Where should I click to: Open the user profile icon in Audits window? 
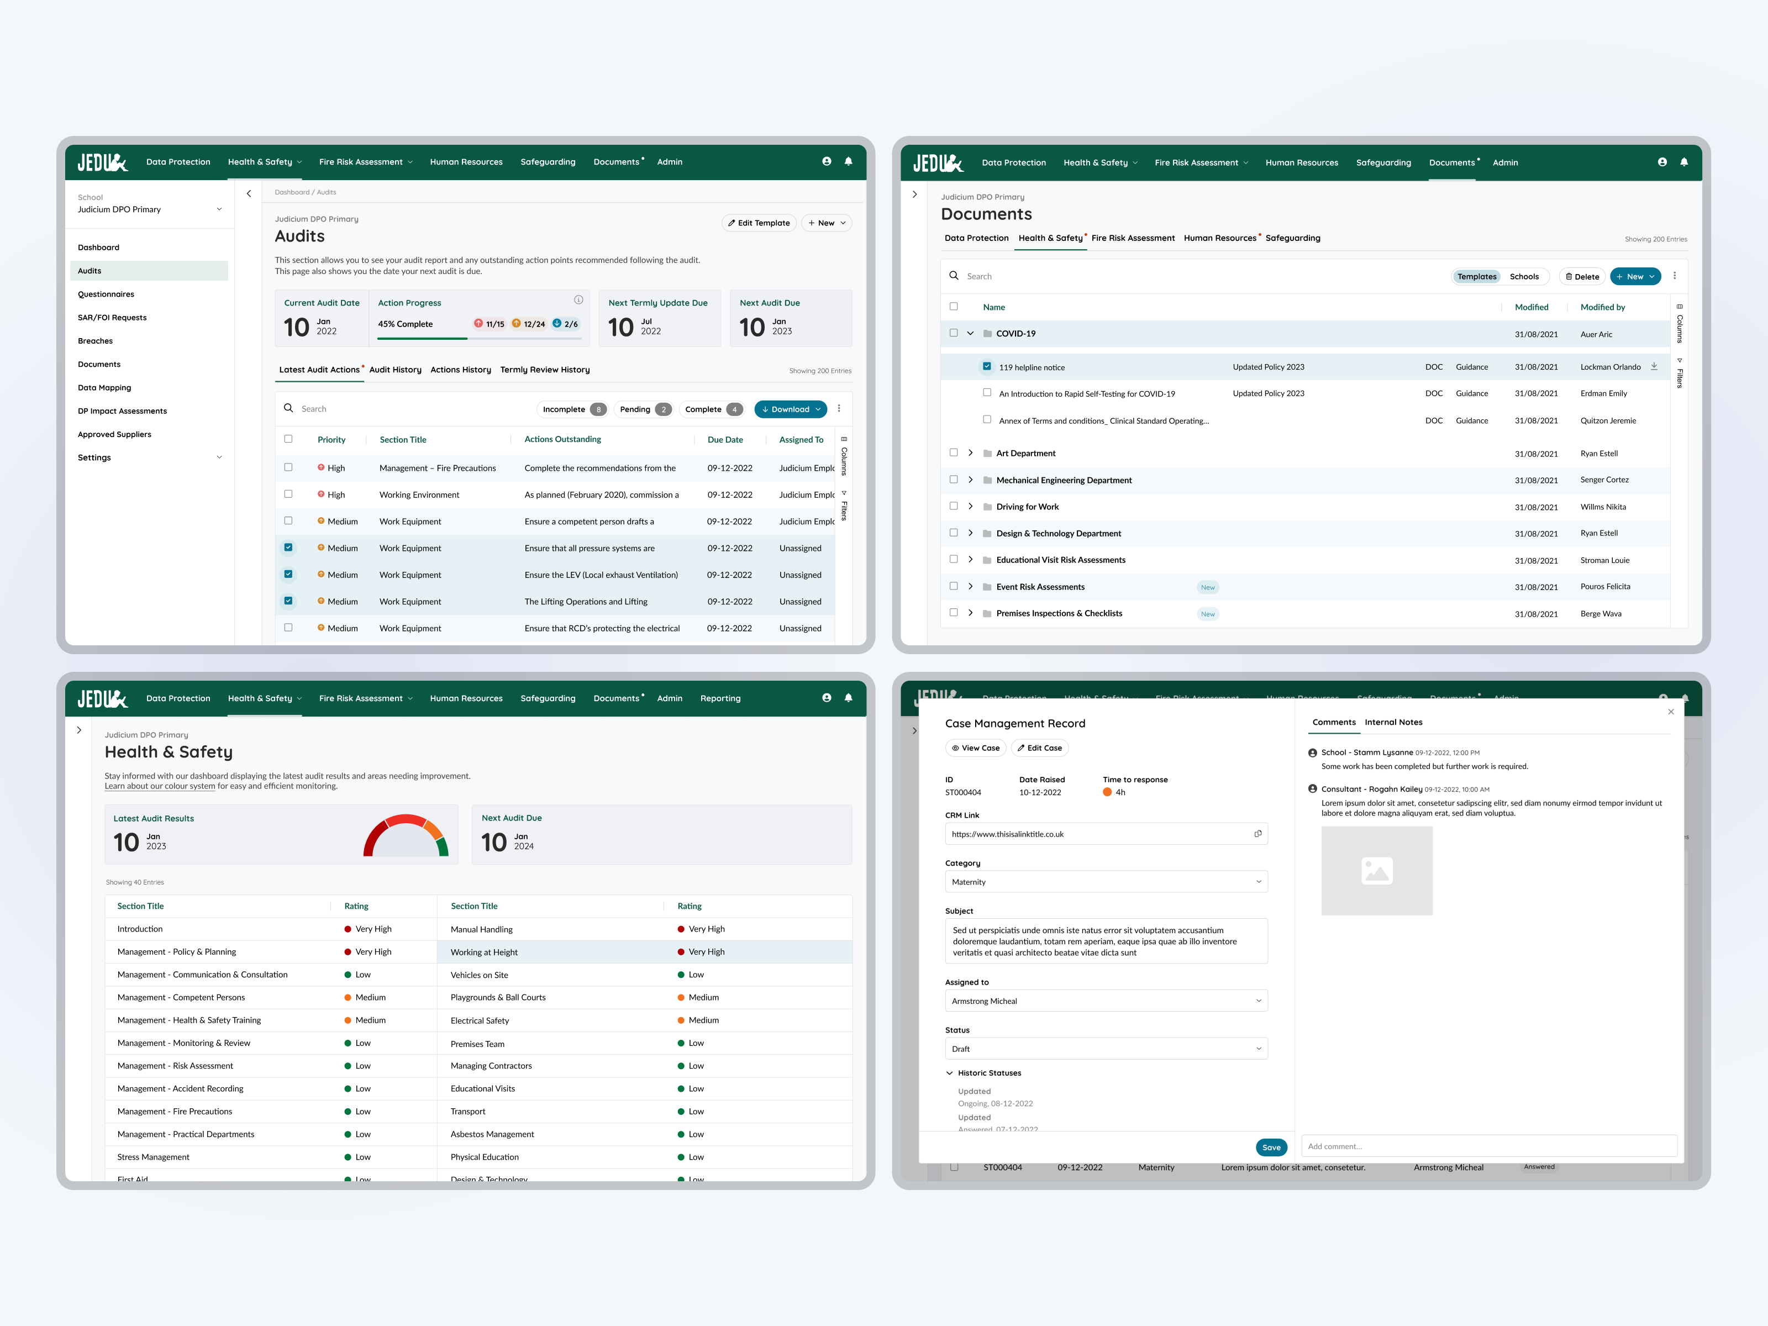pyautogui.click(x=827, y=161)
